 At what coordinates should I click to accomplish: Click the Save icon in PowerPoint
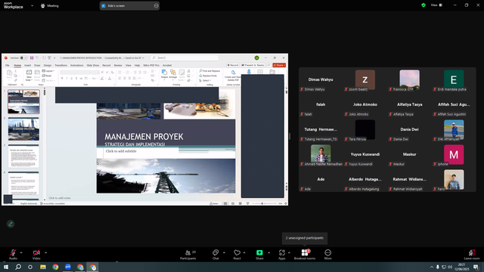[32, 58]
